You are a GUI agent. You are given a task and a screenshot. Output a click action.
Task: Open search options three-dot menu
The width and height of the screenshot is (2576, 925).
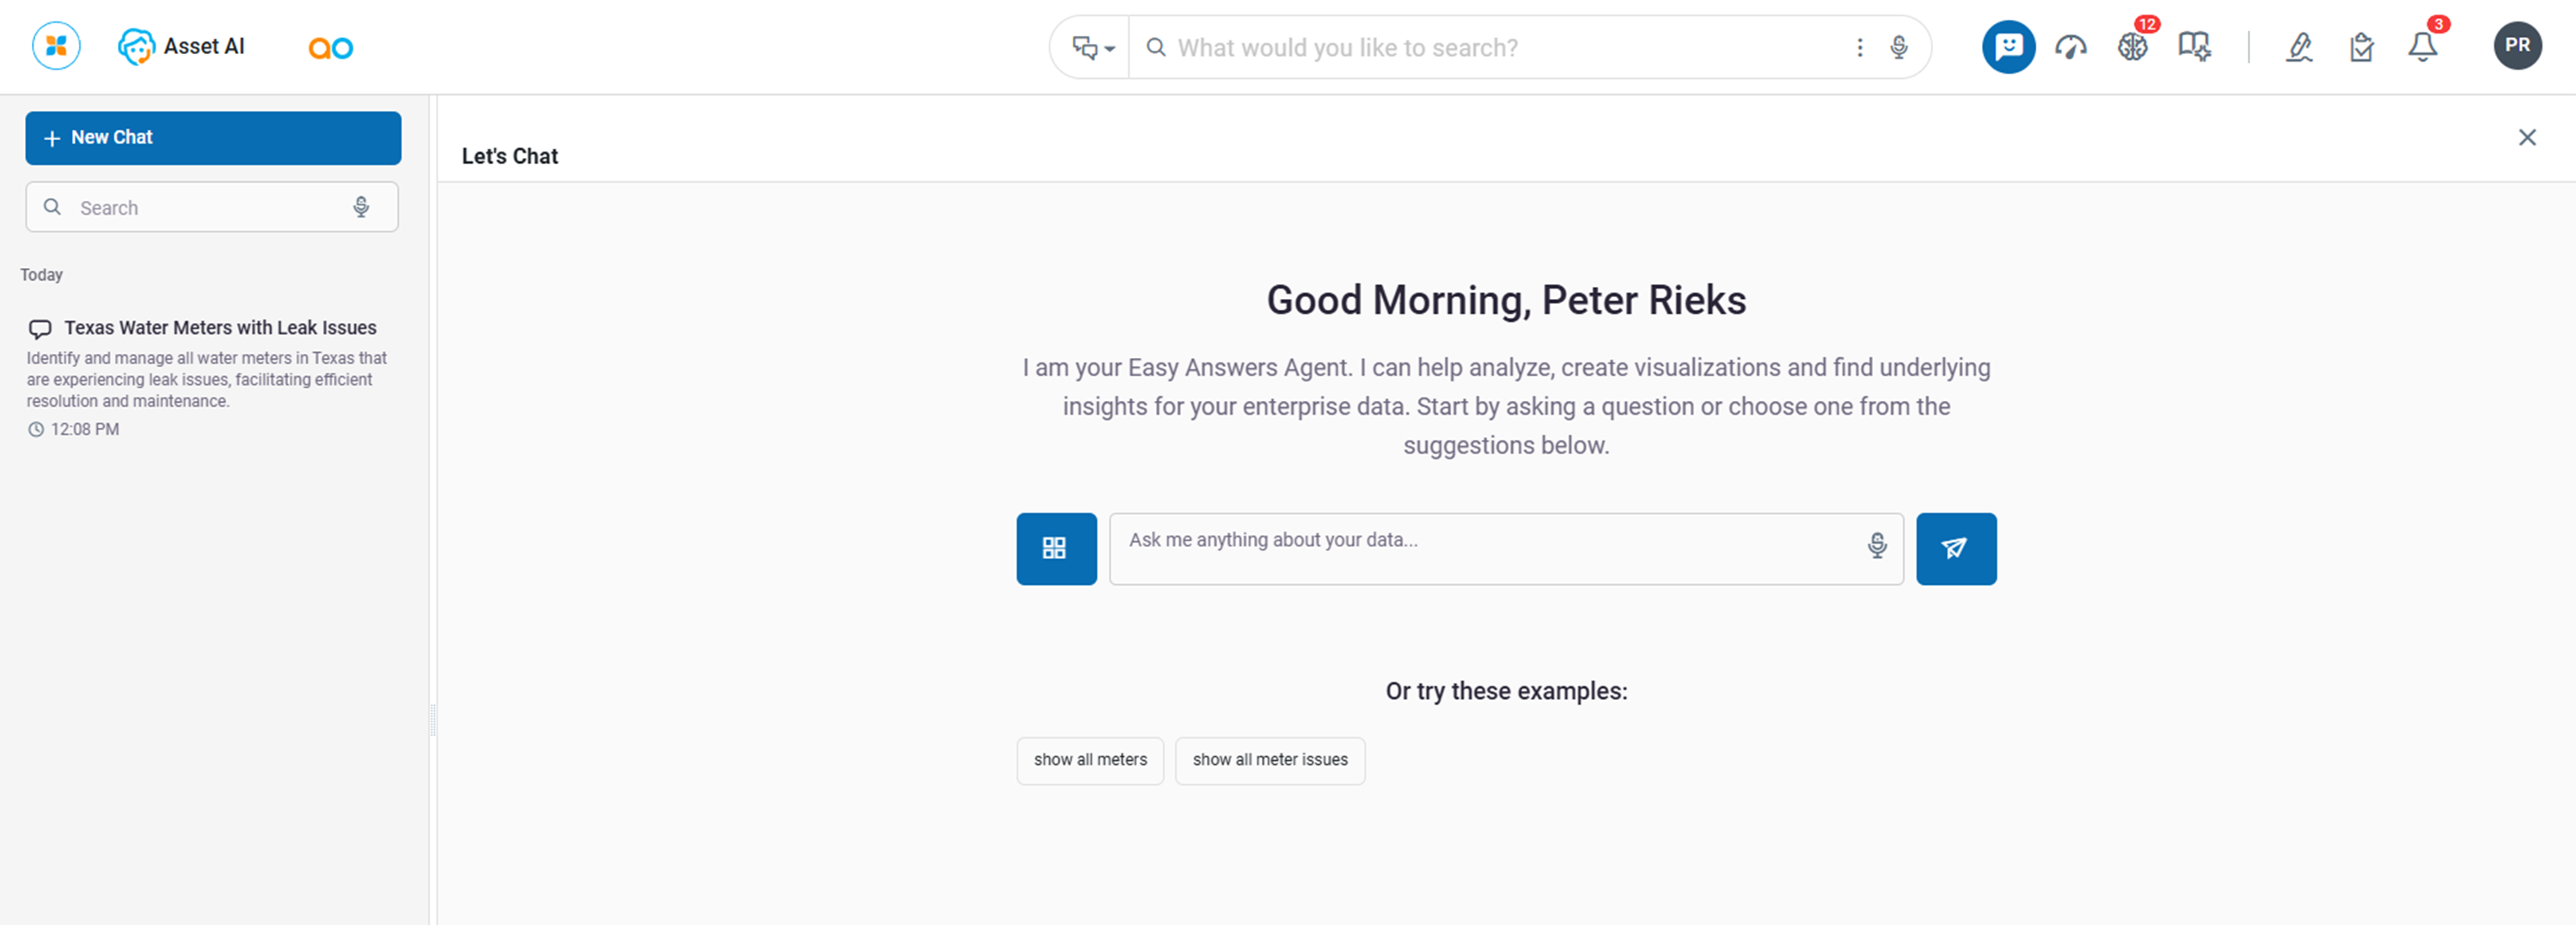1860,47
